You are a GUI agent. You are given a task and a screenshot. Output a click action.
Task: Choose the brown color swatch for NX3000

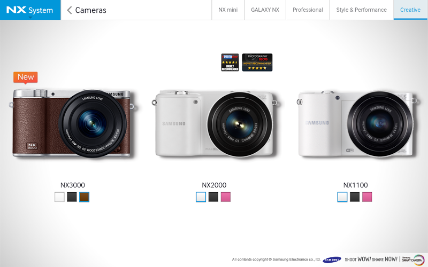point(84,197)
